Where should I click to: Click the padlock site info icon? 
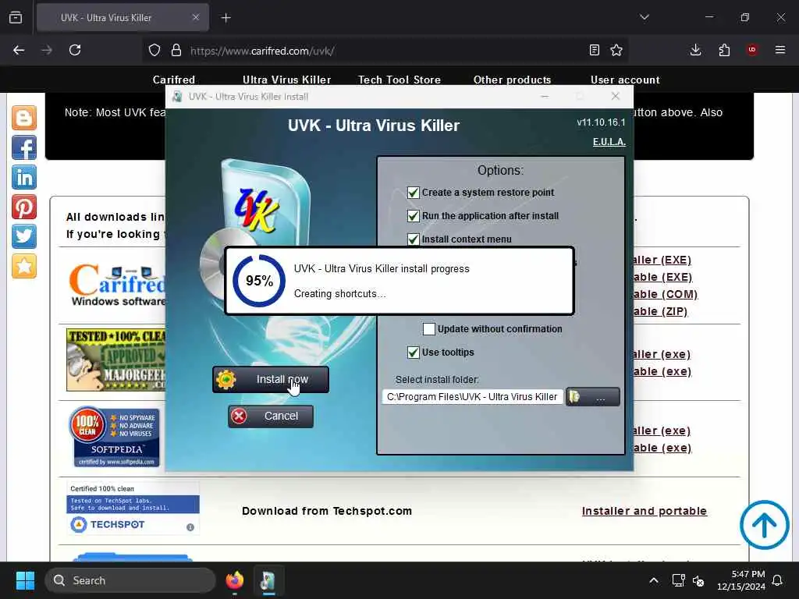176,50
